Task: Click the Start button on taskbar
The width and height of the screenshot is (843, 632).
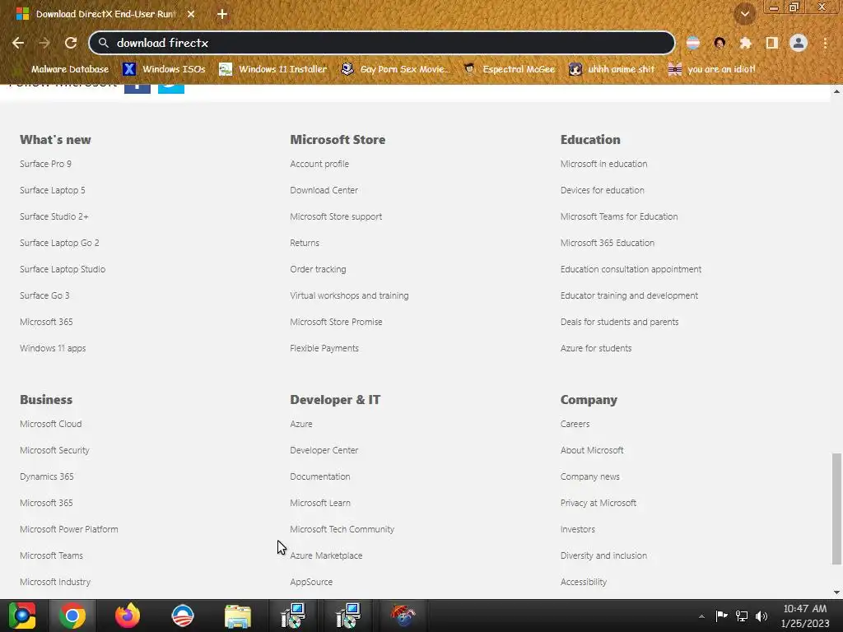Action: click(x=22, y=616)
